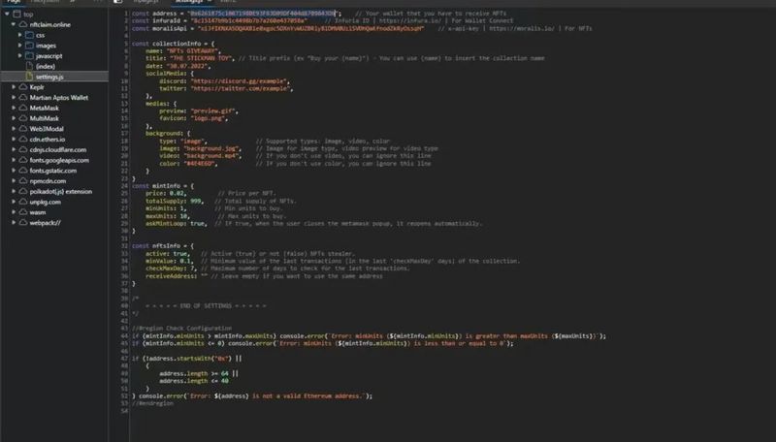The height and width of the screenshot is (442, 776).
Task: Click the cloud icon beside webpack://
Action: coord(23,223)
